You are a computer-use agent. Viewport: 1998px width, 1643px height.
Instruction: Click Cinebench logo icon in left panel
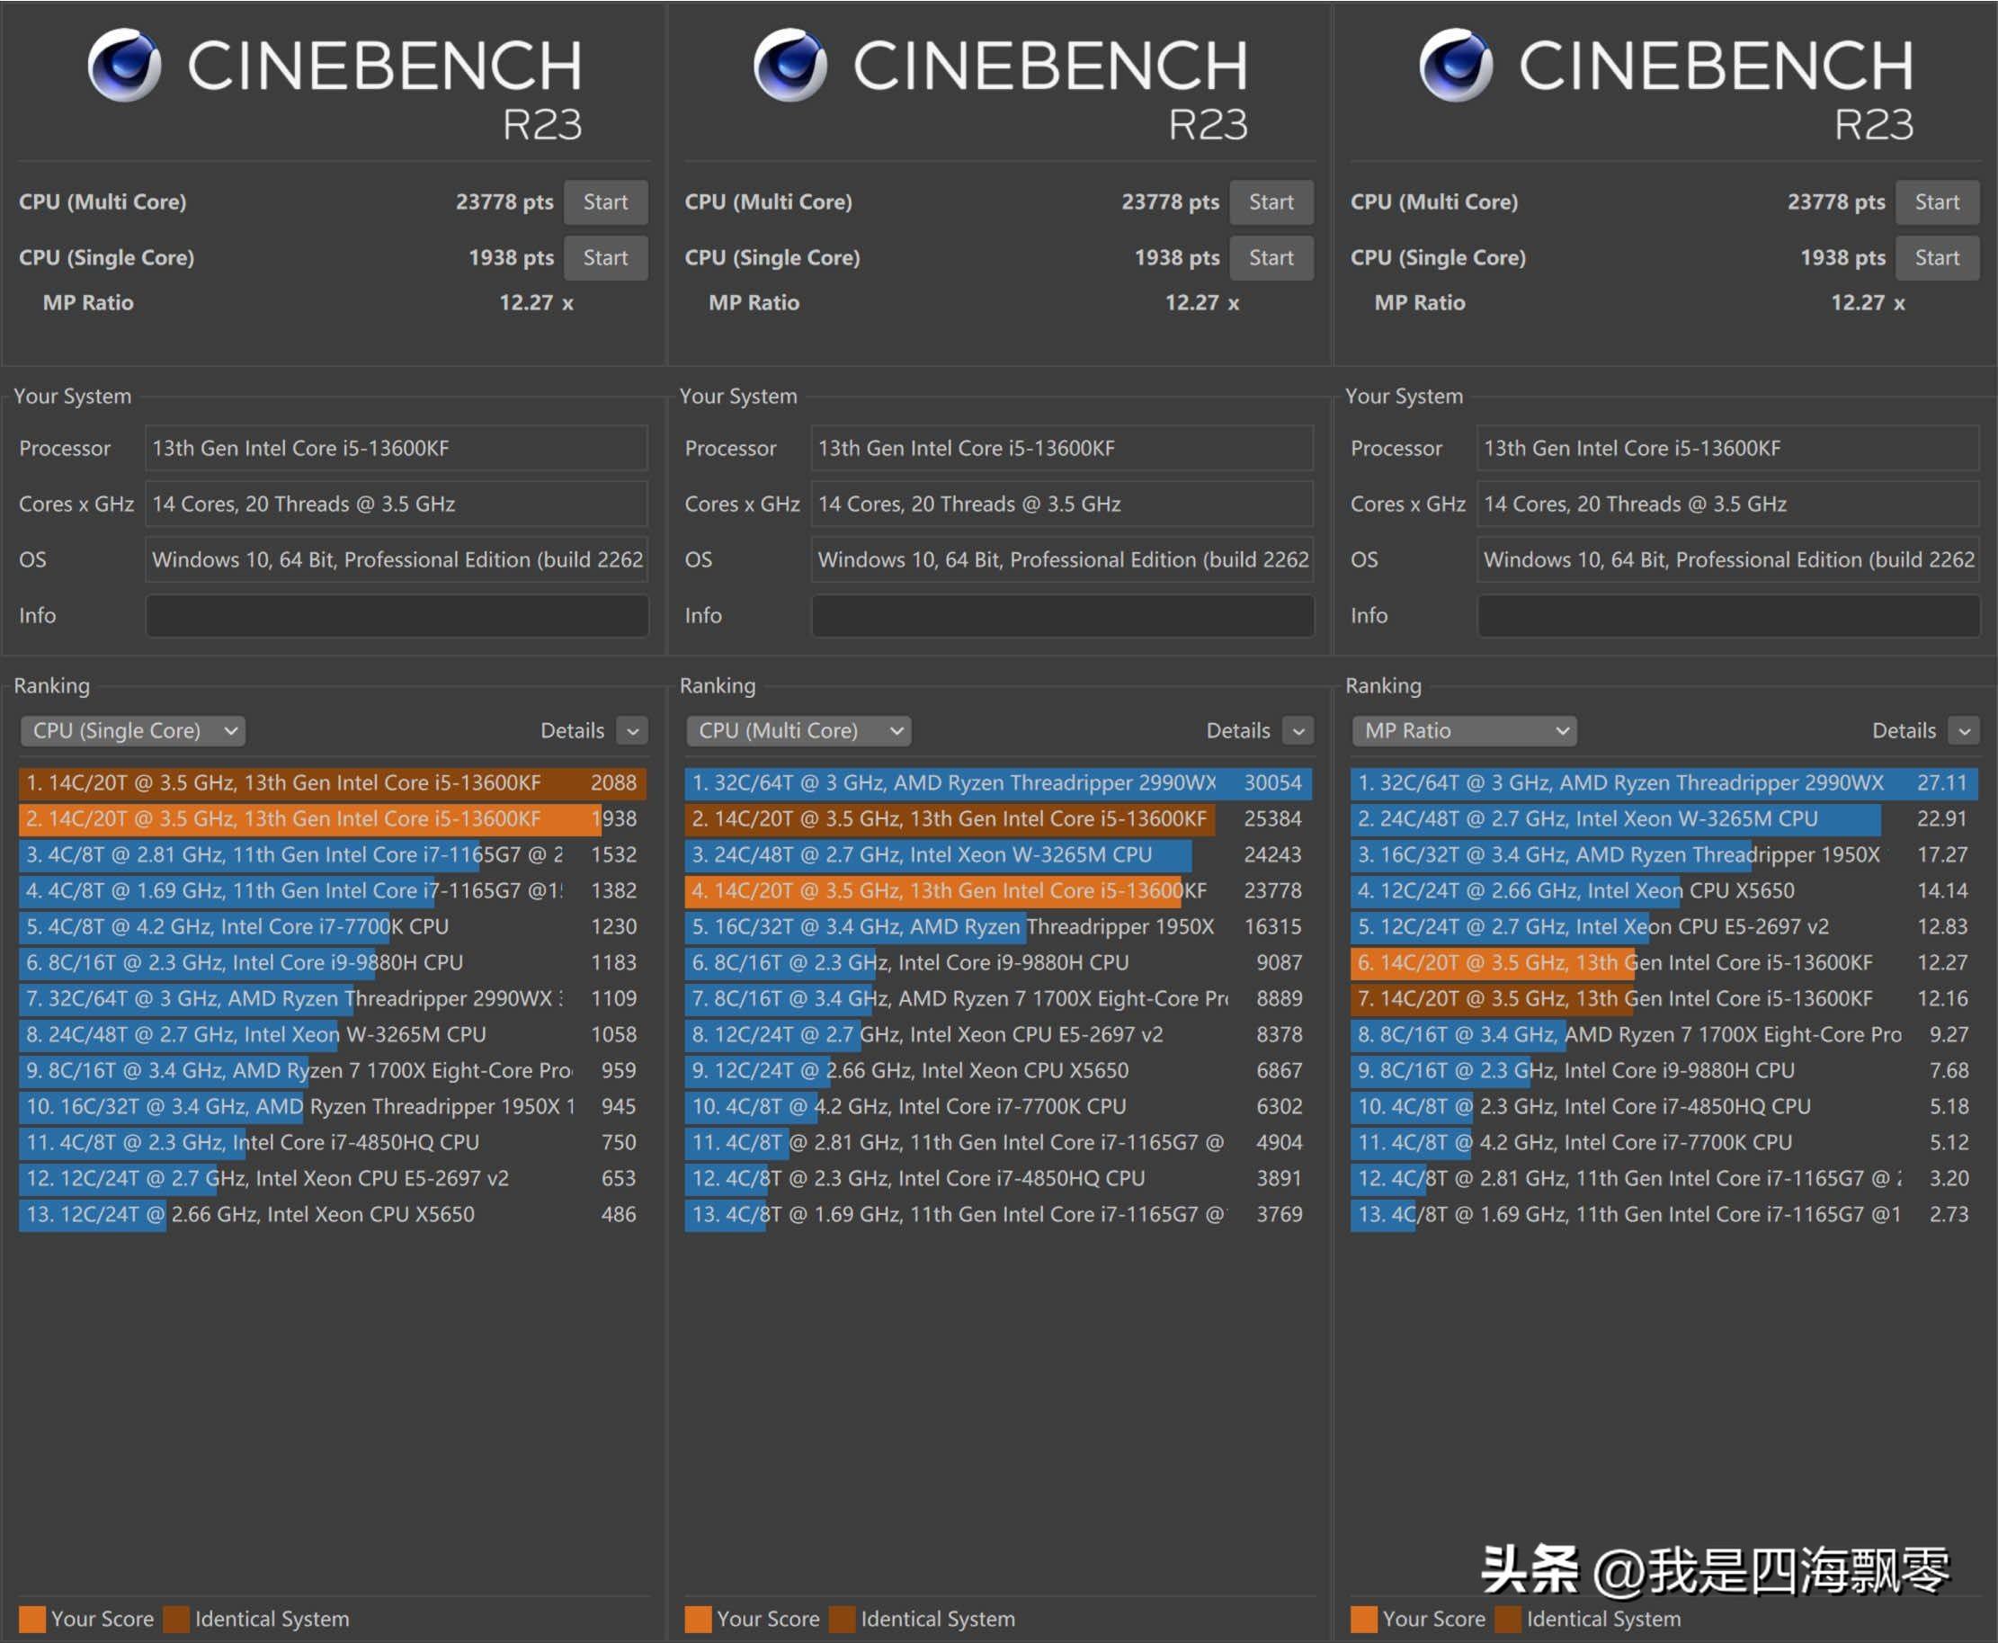(124, 66)
